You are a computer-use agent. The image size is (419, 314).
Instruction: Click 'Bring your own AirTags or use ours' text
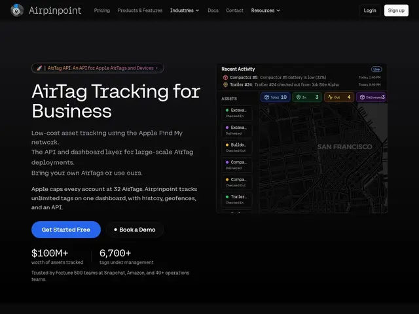point(87,173)
